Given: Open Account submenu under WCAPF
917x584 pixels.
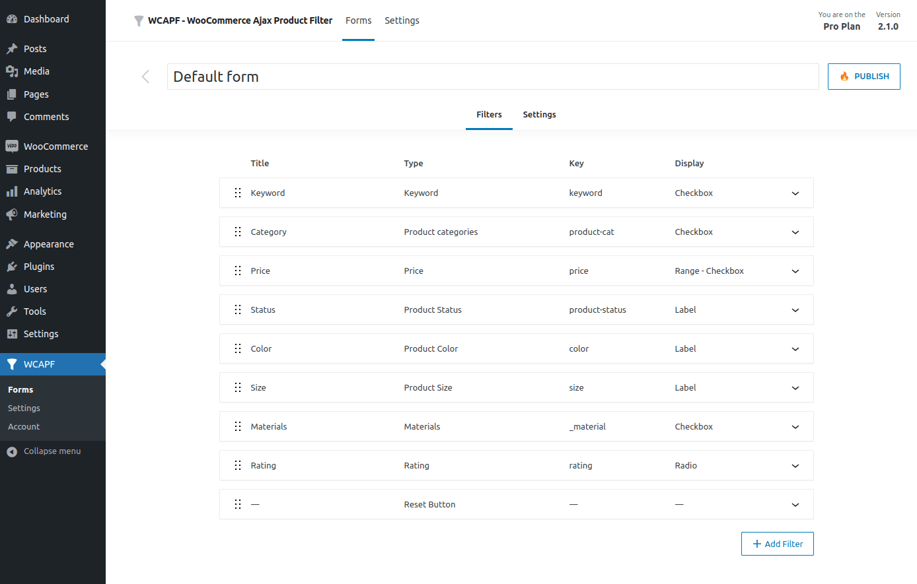Looking at the screenshot, I should pyautogui.click(x=24, y=427).
